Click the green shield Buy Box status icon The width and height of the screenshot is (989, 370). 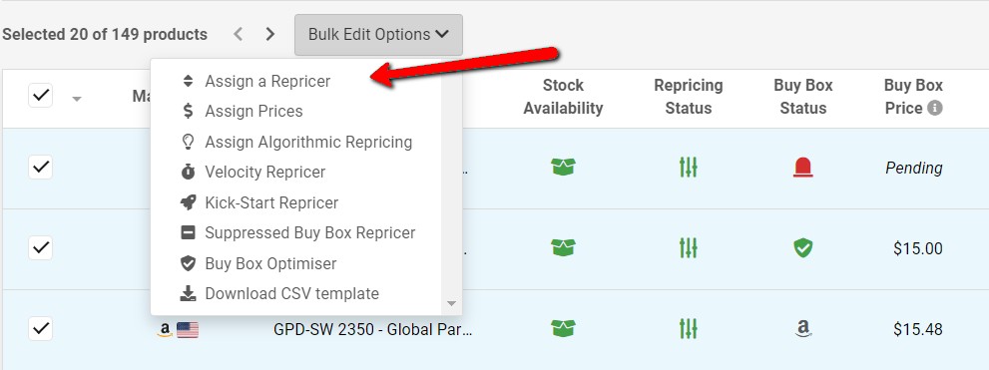coord(803,247)
